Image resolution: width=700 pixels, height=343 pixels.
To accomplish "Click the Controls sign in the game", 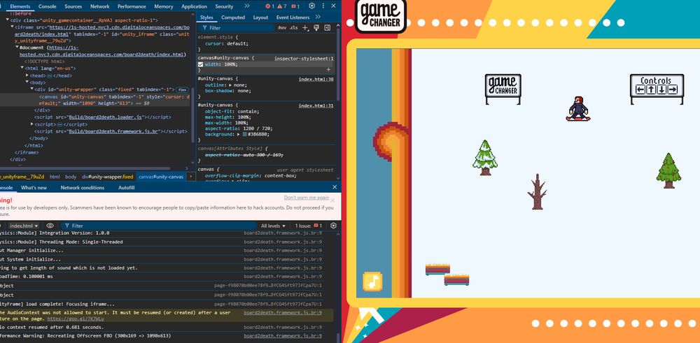I will click(x=657, y=89).
